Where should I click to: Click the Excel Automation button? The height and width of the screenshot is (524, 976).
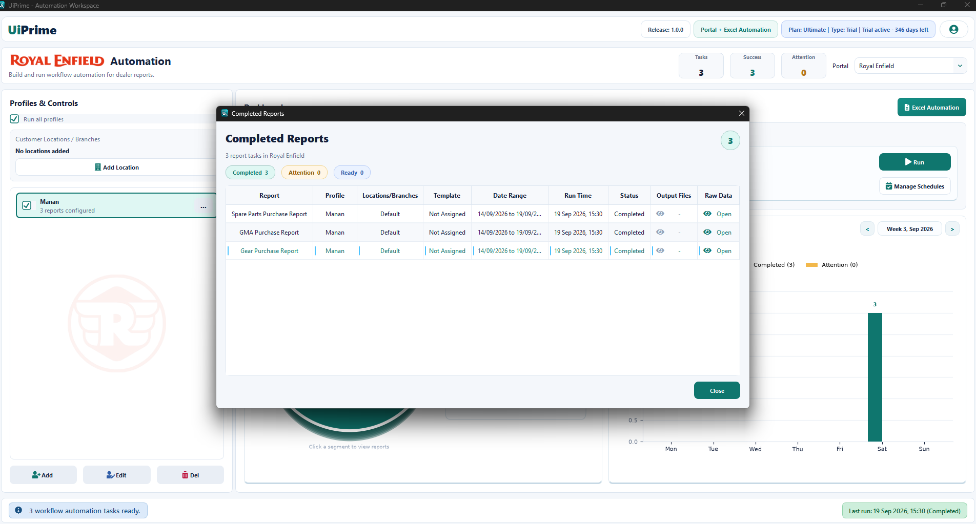click(x=931, y=107)
